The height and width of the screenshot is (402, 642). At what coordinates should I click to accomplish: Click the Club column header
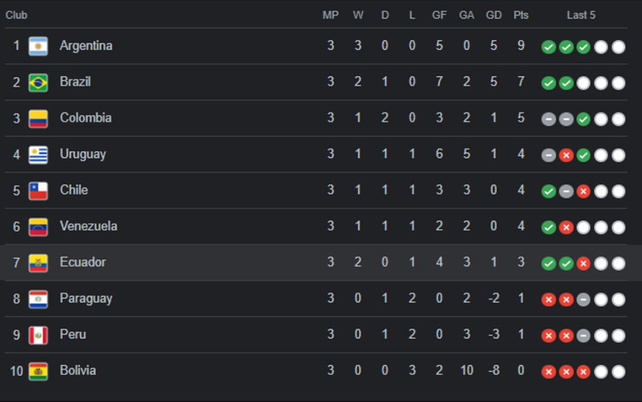coord(17,15)
